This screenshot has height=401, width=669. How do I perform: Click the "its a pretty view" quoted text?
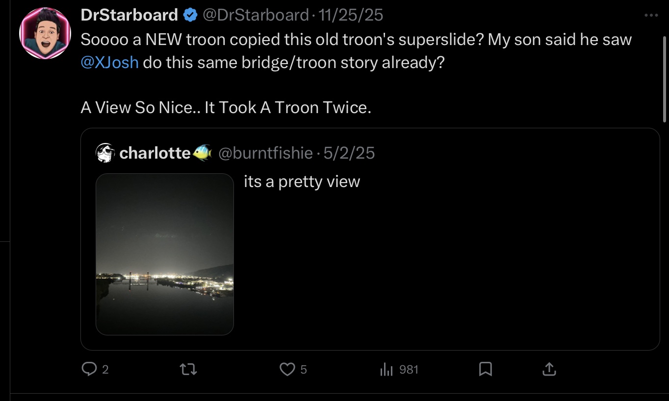tap(302, 182)
